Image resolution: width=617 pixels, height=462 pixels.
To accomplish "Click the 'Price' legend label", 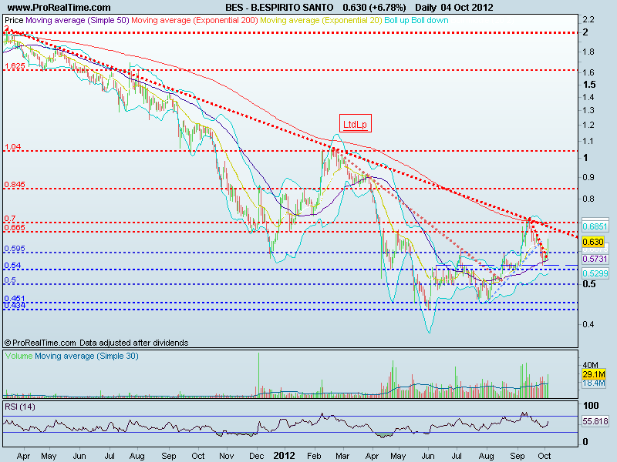I will [x=14, y=20].
